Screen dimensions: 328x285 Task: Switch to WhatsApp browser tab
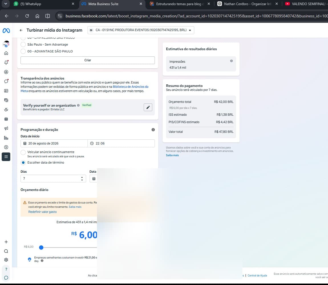[x=43, y=4]
